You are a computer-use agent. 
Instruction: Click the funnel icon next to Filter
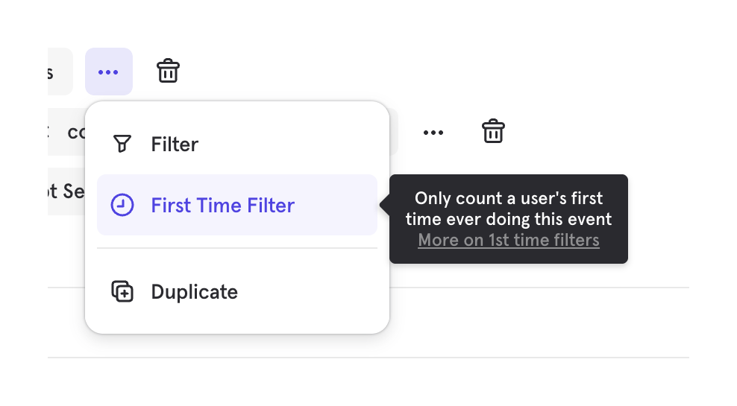tap(122, 144)
